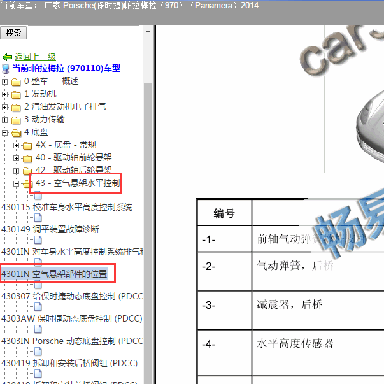The height and width of the screenshot is (384, 384).
Task: Expand the 2 汽油发动机电子排气 node
Action: pos(4,107)
